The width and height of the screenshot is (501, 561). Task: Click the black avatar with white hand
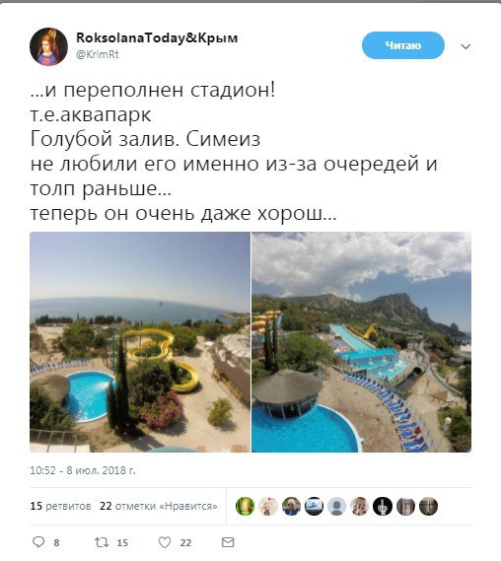pyautogui.click(x=383, y=506)
